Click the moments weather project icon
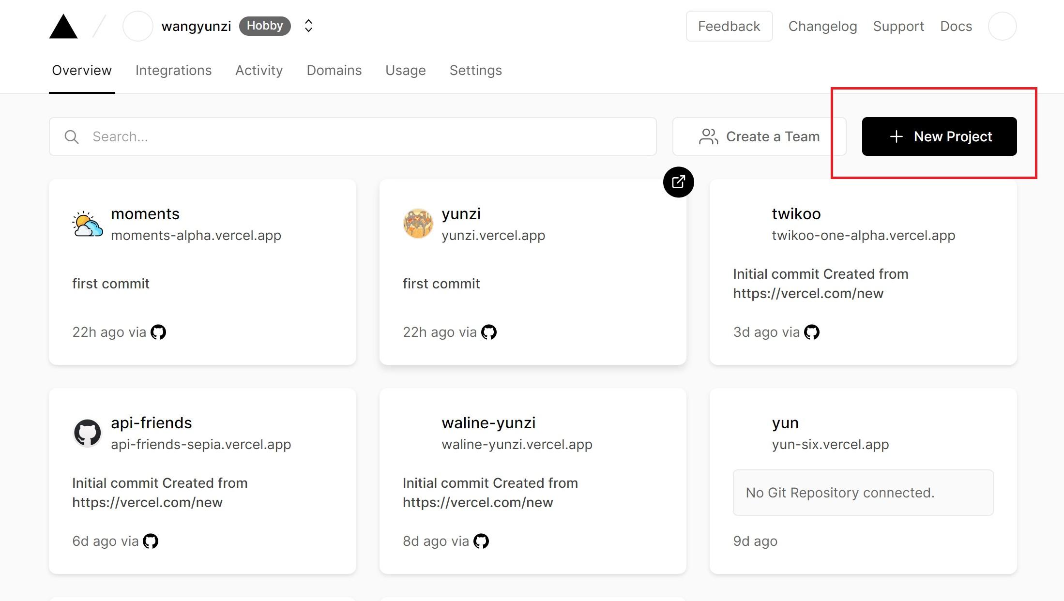 pos(88,224)
